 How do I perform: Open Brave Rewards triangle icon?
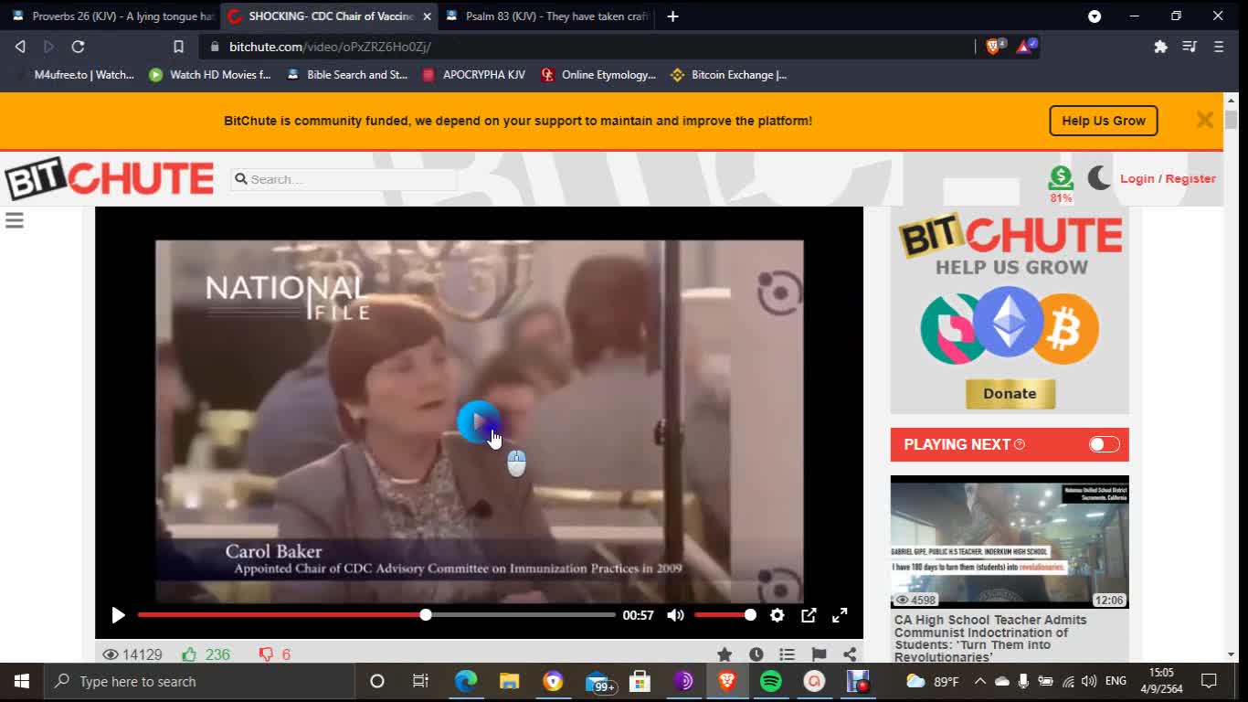(x=1025, y=47)
